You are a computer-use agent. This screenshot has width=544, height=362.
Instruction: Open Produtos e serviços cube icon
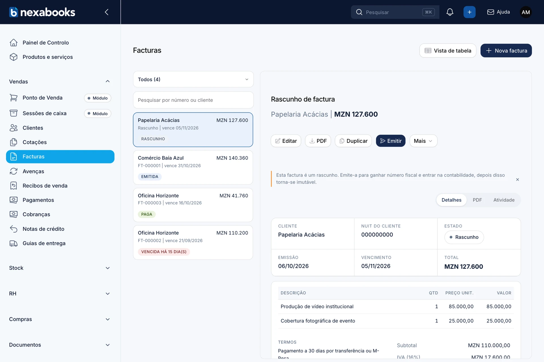point(14,57)
